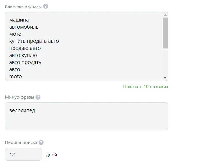Click the question mark next to Период поиска
The height and width of the screenshot is (166, 202).
(x=41, y=142)
